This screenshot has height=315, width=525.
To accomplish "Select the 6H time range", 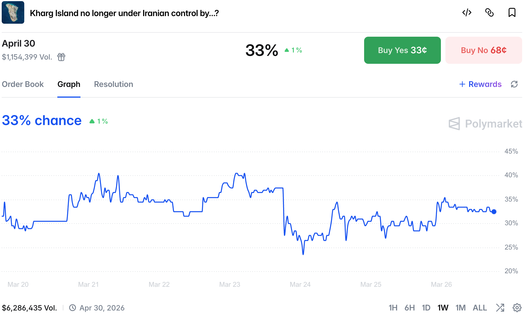I will click(409, 308).
